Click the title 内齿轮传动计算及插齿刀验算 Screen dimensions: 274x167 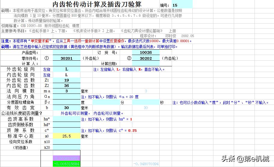pos(97,4)
